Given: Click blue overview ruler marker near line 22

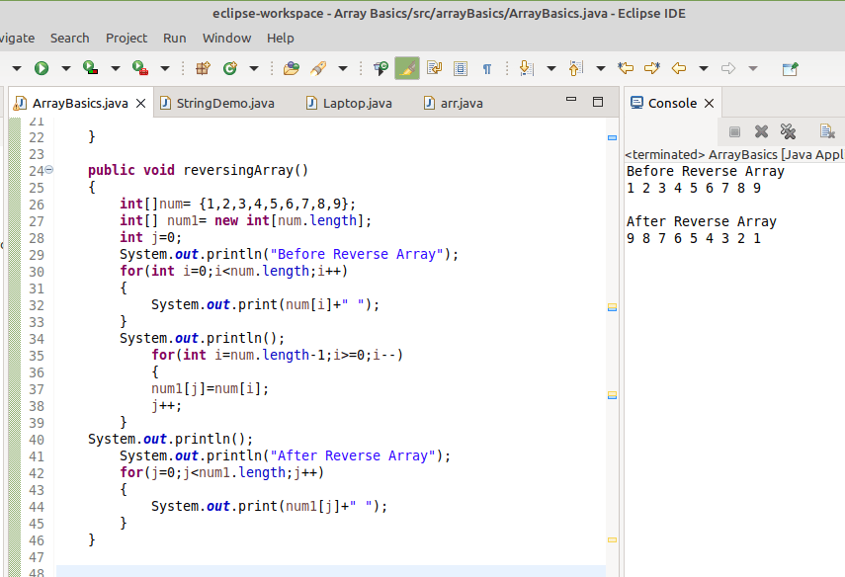Looking at the screenshot, I should click(612, 138).
